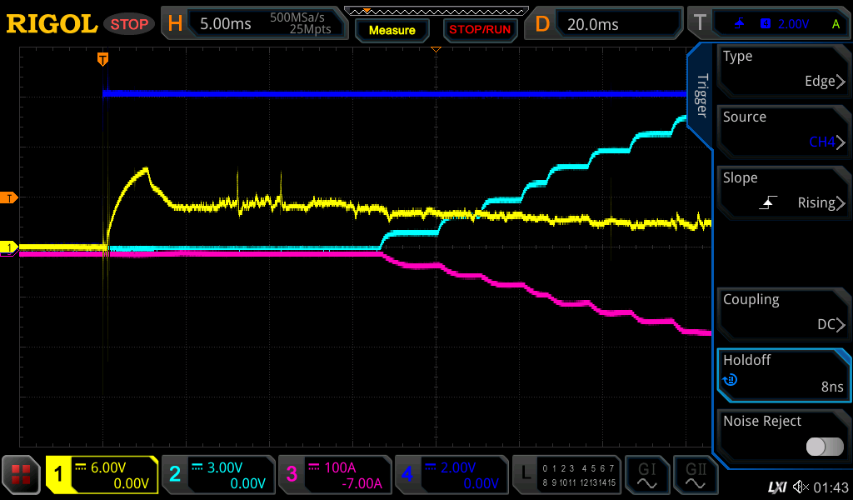Toggle the Noise Reject switch

click(x=824, y=447)
